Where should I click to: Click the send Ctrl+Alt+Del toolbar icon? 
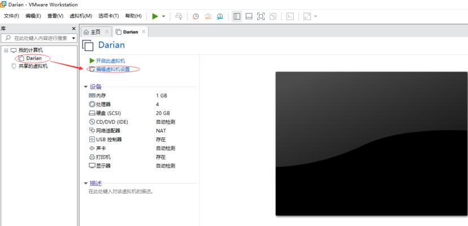179,16
